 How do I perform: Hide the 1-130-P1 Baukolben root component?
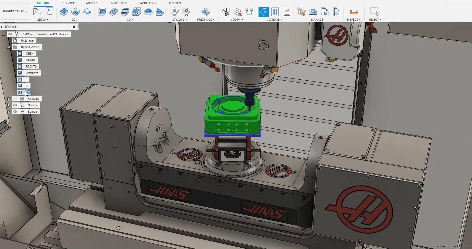pos(10,34)
